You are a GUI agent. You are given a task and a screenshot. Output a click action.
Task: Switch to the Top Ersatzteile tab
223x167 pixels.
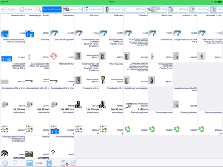click(x=94, y=9)
